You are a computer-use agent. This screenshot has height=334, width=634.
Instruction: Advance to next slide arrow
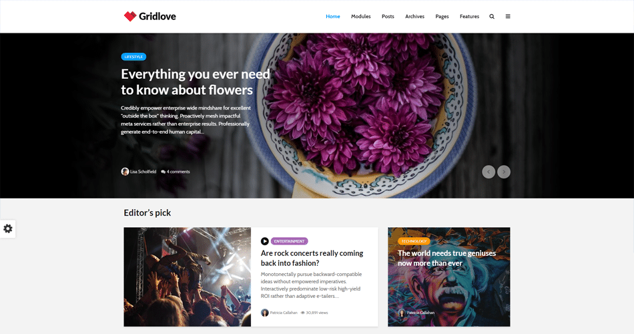pos(504,172)
